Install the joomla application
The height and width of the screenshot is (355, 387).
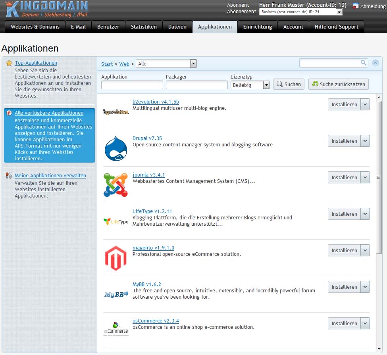tap(344, 177)
